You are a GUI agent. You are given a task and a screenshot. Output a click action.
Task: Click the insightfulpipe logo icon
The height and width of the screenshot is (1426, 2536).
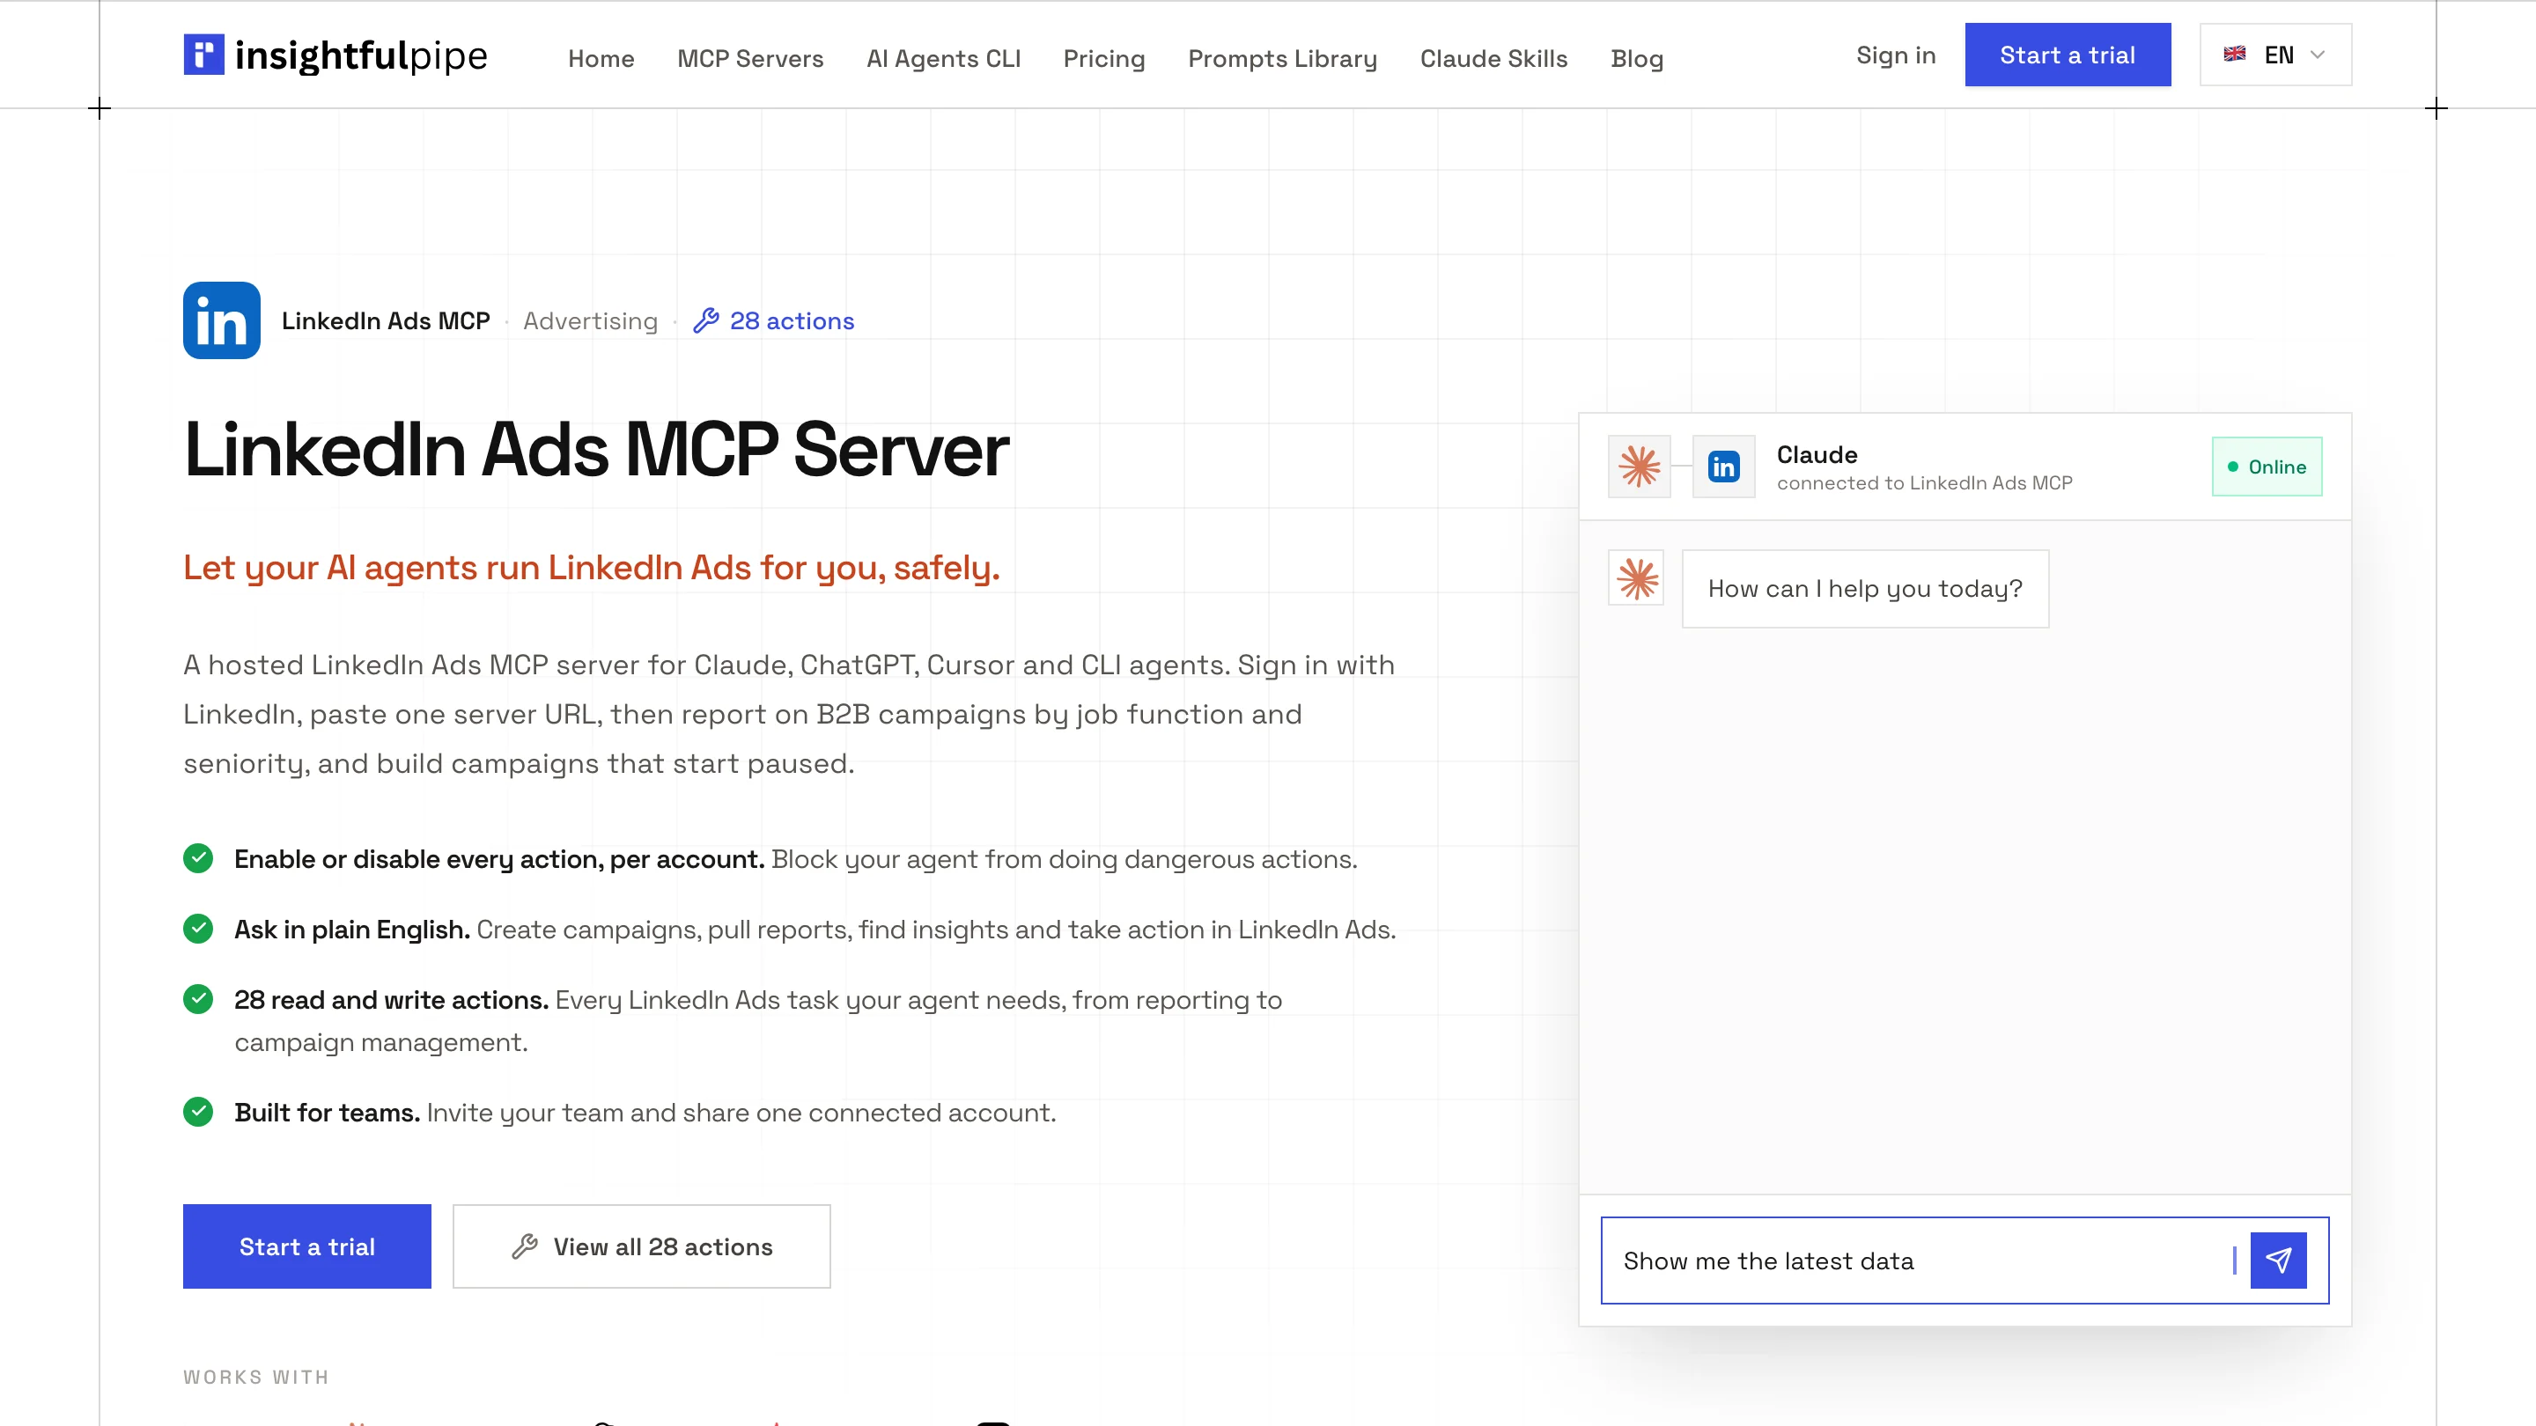(203, 54)
